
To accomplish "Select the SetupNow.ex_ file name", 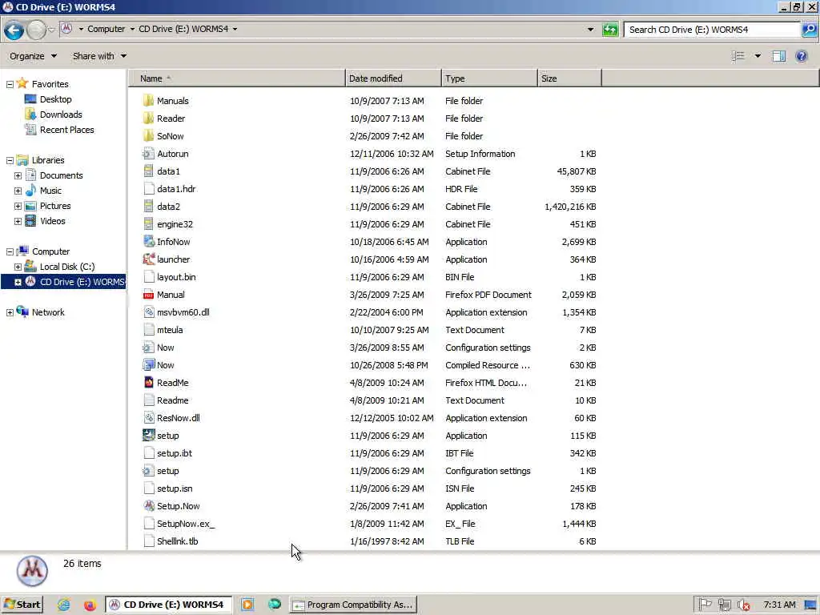I will (186, 524).
